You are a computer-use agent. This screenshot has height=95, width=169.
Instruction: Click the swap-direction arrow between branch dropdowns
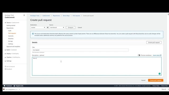(x=48, y=27)
